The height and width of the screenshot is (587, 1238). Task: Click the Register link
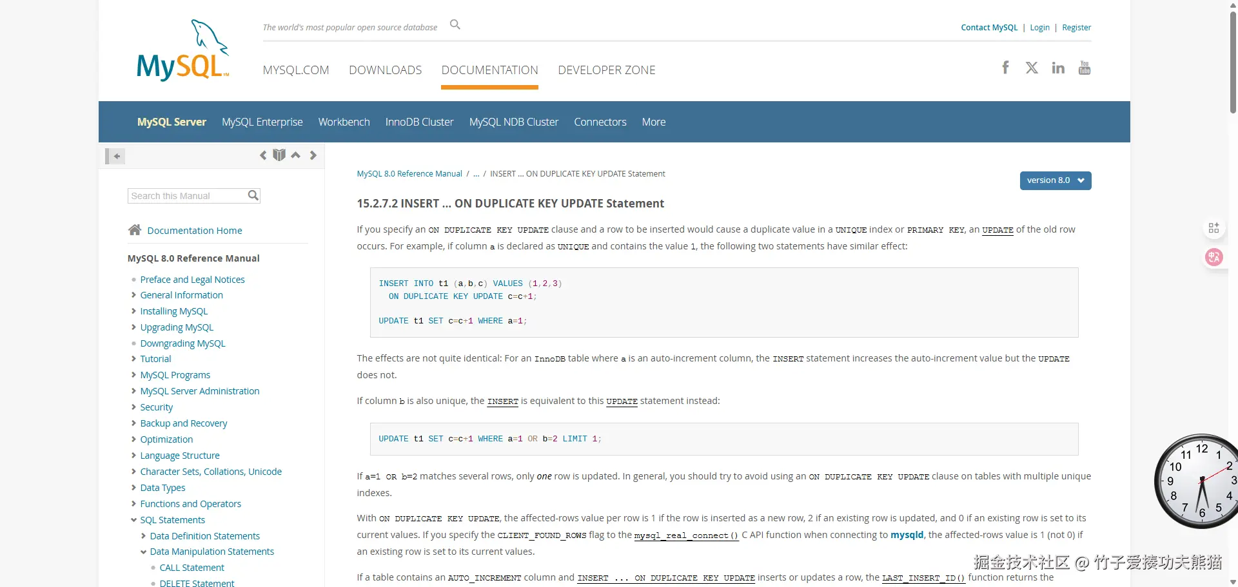coord(1077,28)
